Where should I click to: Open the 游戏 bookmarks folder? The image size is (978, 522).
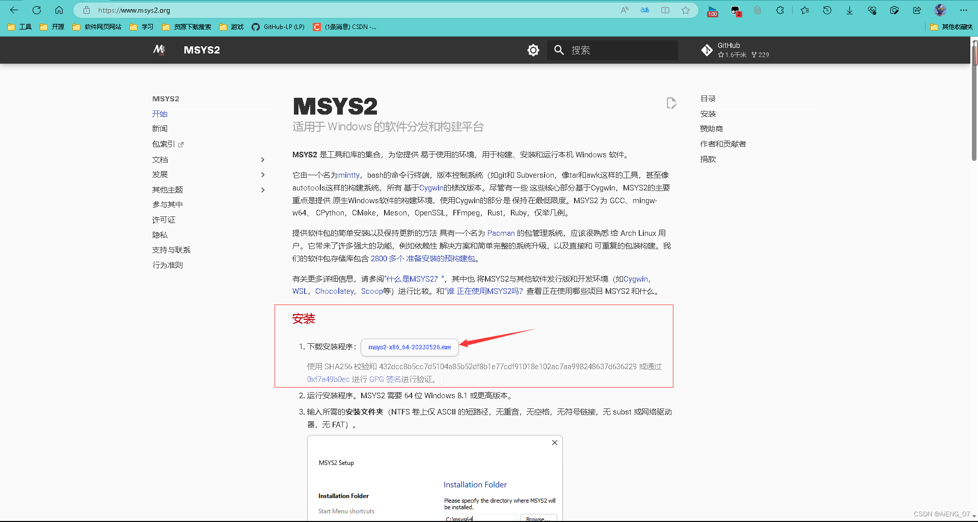pyautogui.click(x=231, y=27)
